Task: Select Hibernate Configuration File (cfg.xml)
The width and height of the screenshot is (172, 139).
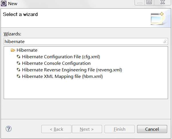Action: [x=61, y=57]
